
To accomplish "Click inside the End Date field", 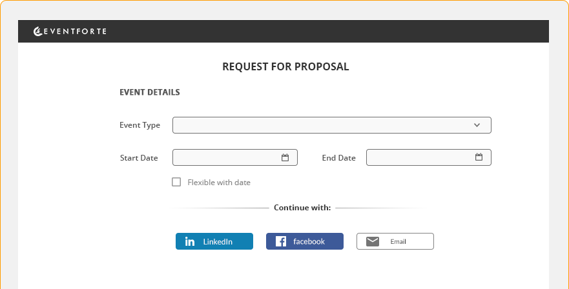I will tap(420, 157).
